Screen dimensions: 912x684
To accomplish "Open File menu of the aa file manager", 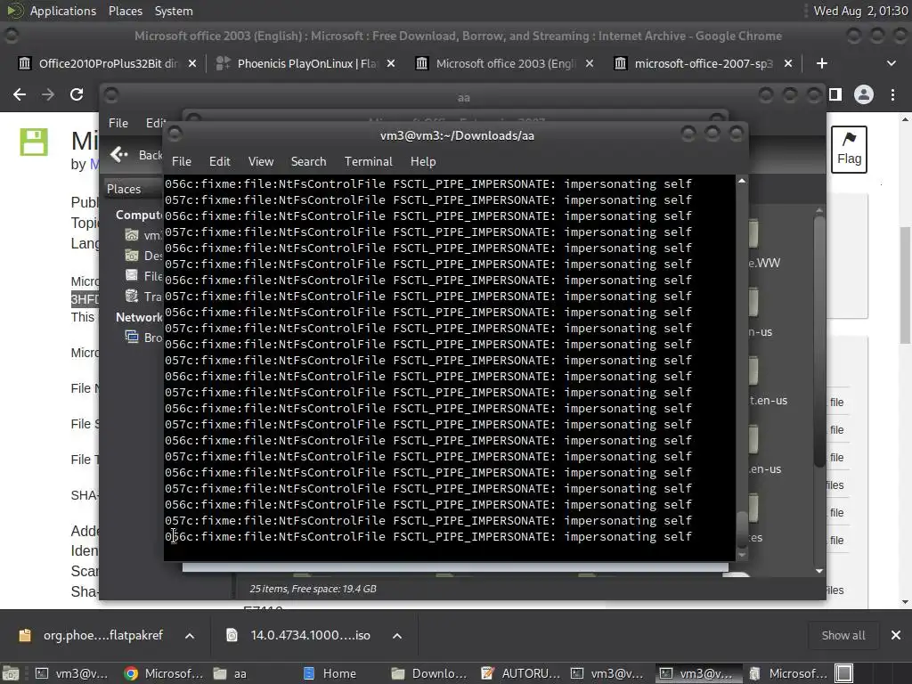I will click(x=118, y=123).
